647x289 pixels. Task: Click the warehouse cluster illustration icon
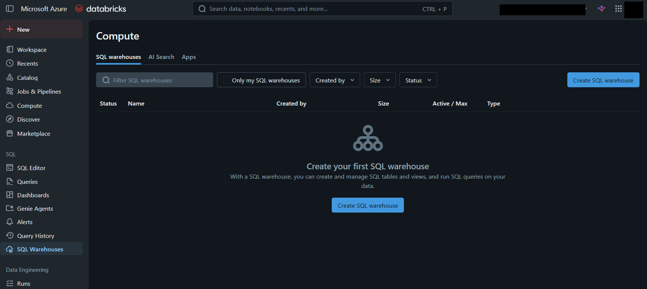368,138
